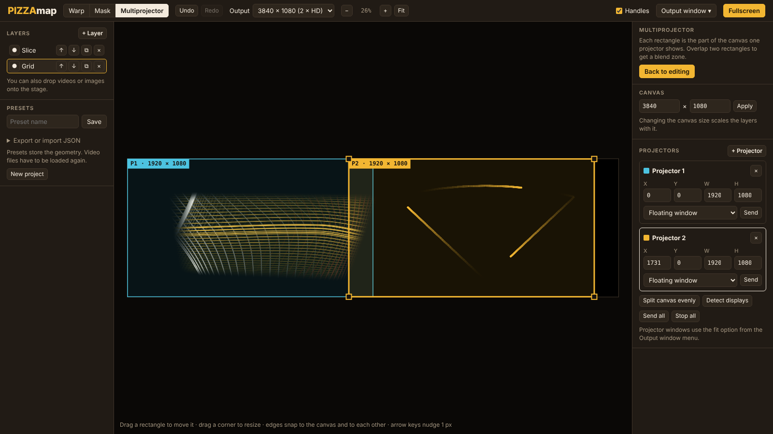Viewport: 773px width, 434px height.
Task: Duplicate the Grid layer
Action: click(86, 66)
